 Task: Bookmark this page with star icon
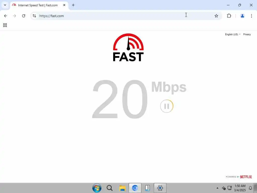pos(216,16)
